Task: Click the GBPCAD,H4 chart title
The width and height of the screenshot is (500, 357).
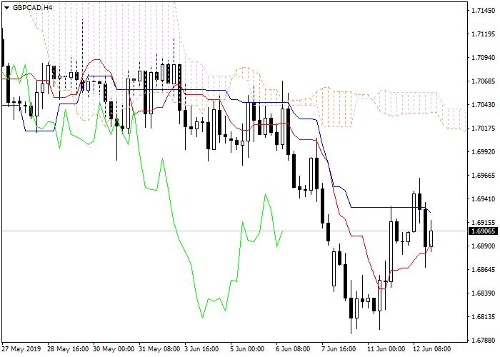Action: (x=32, y=7)
